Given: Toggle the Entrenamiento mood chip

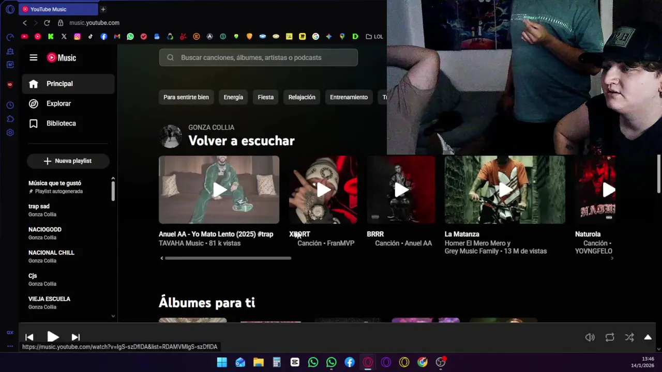Looking at the screenshot, I should [x=349, y=97].
